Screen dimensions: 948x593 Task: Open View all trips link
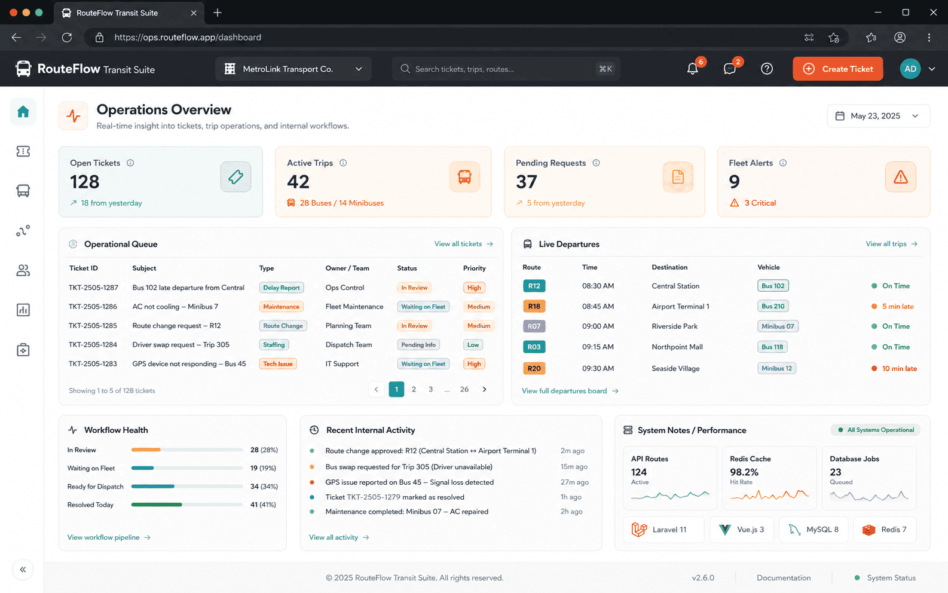[x=892, y=244]
